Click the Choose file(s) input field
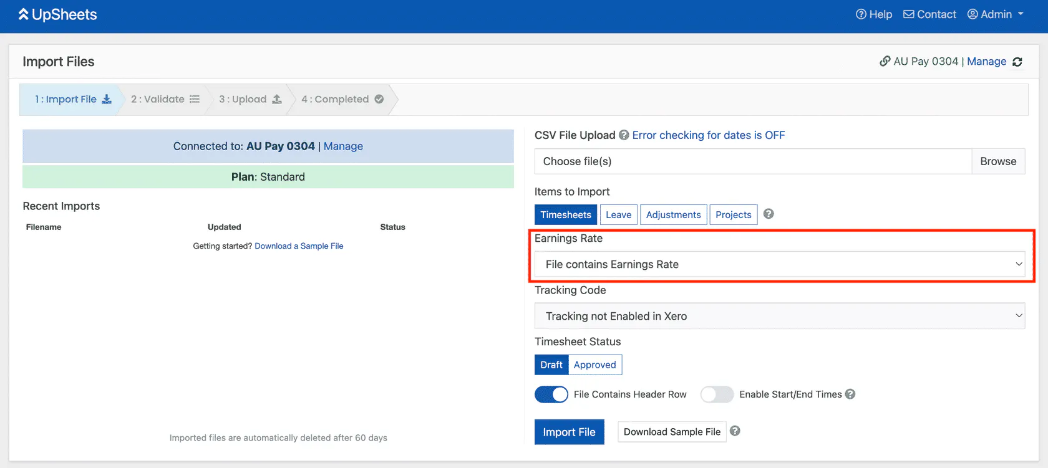The width and height of the screenshot is (1048, 468). pyautogui.click(x=753, y=161)
